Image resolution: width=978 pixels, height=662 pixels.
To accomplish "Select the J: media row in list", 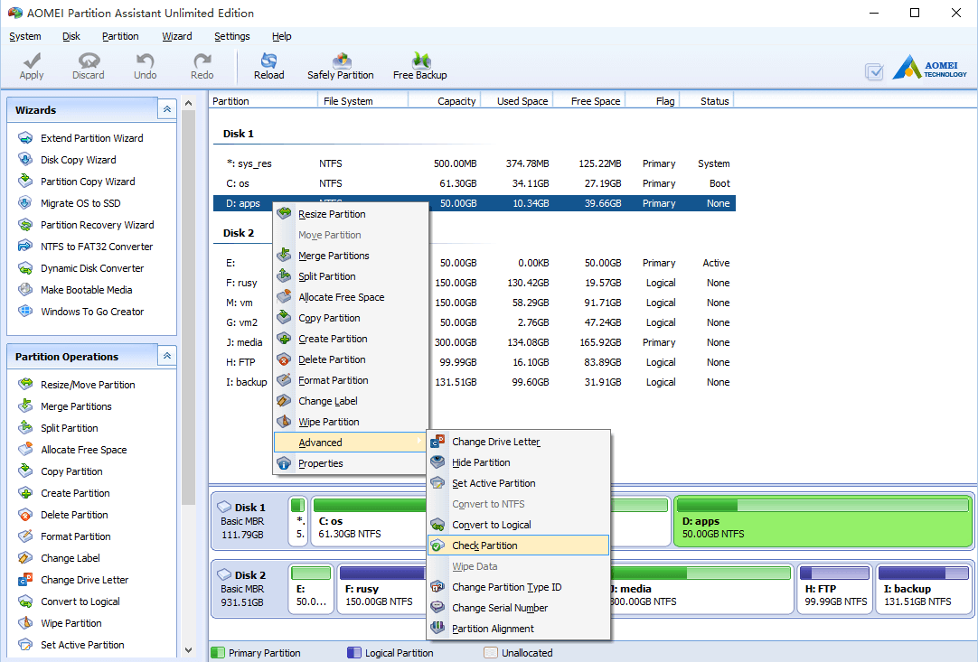I will [474, 342].
